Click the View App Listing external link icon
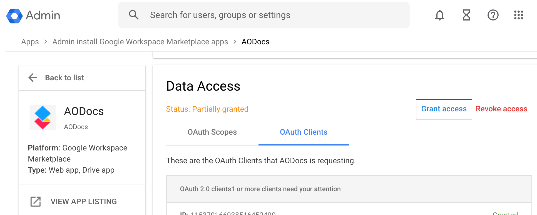This screenshot has height=215, width=537. tap(36, 202)
